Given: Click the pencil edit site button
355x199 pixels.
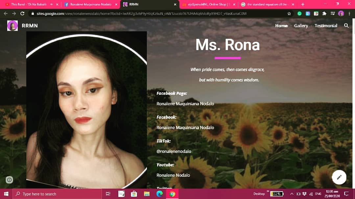Looking at the screenshot, I should click(339, 177).
